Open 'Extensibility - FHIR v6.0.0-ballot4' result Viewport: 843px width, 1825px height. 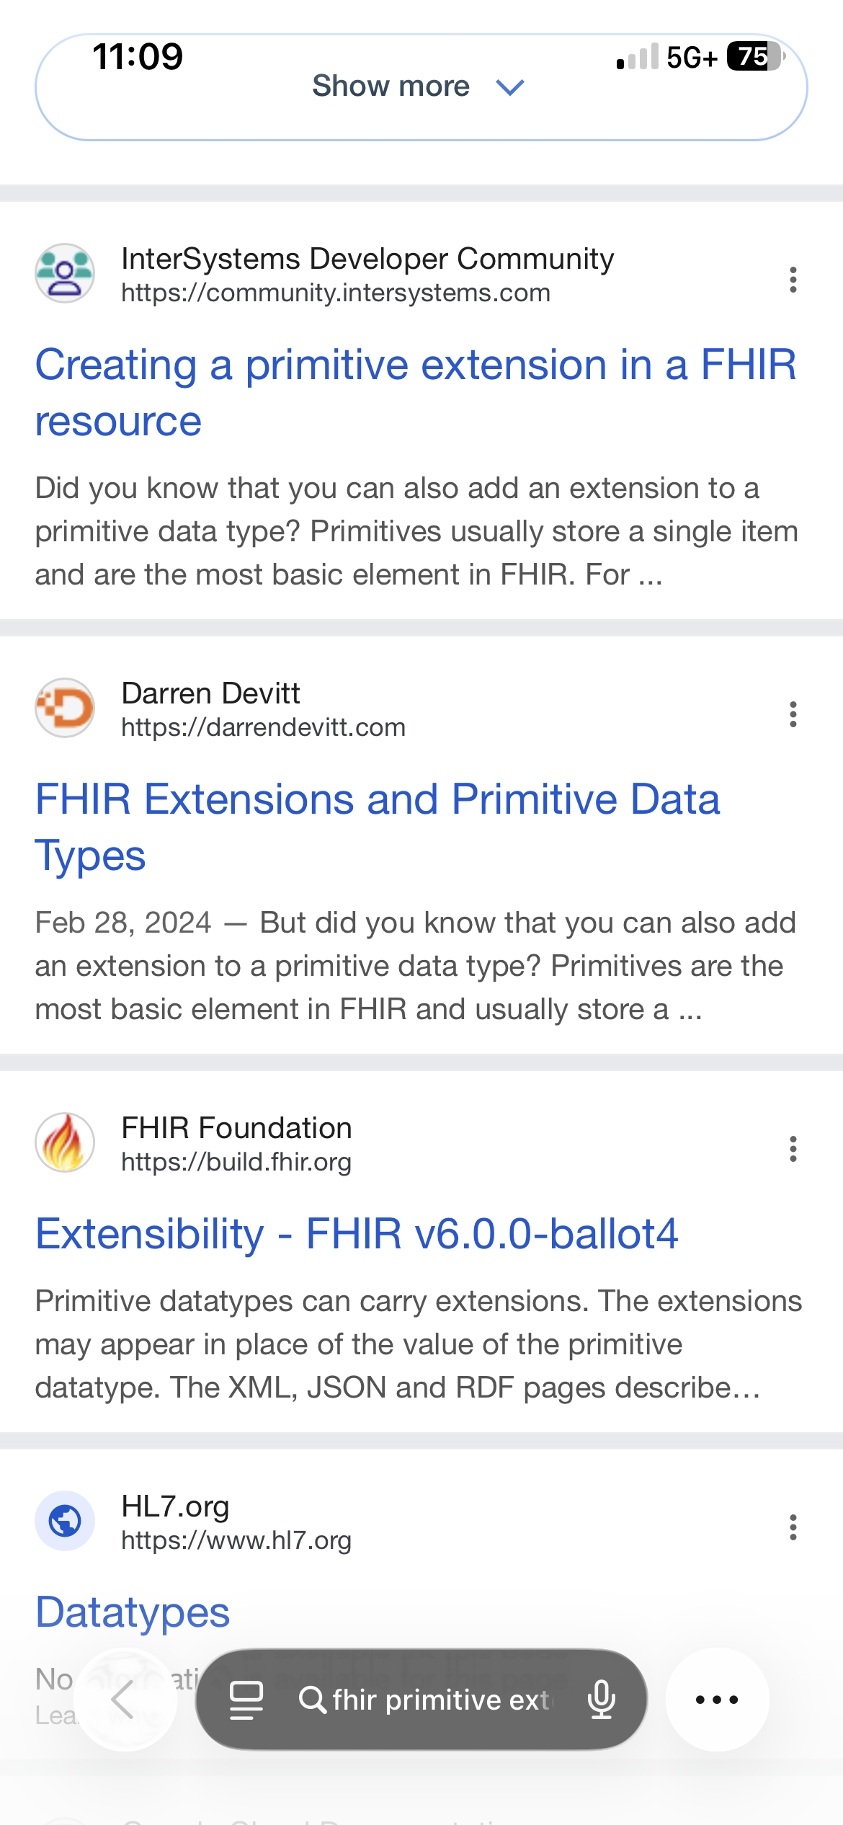pos(357,1233)
